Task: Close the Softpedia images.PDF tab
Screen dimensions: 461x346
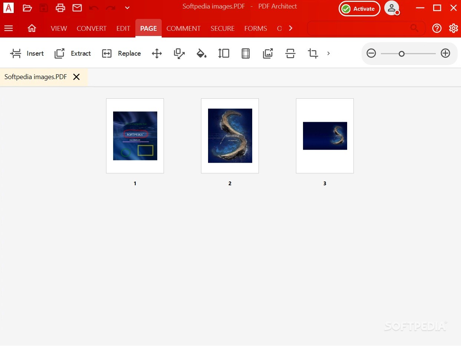Action: (76, 77)
